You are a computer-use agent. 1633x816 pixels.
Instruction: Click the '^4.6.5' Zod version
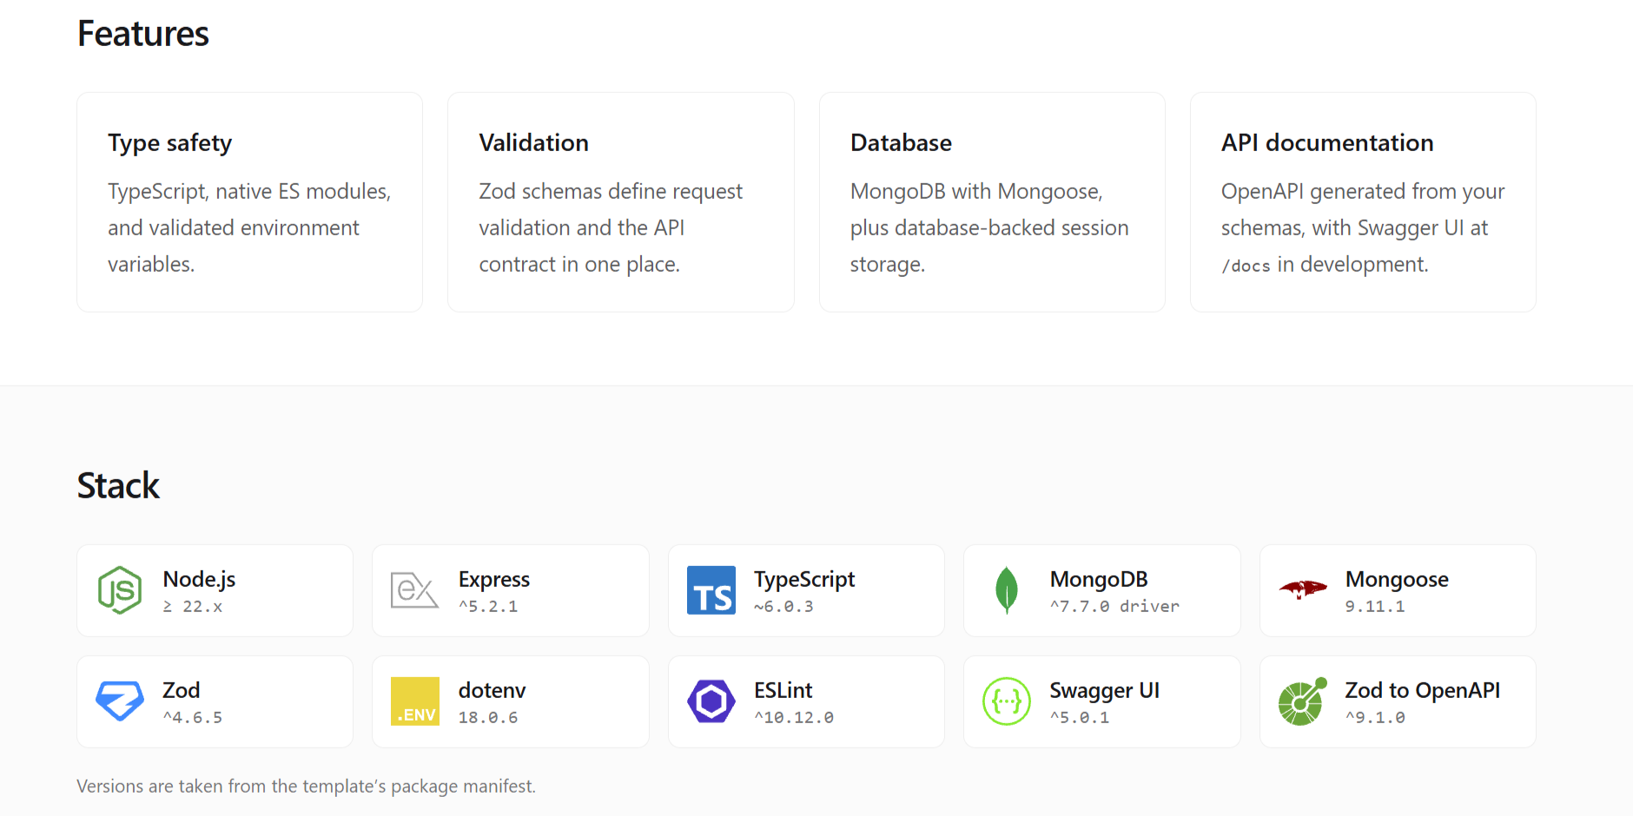click(x=193, y=717)
